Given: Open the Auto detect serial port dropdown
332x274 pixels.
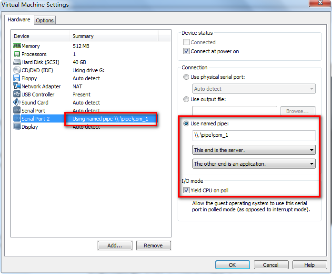Looking at the screenshot, I should (254, 89).
